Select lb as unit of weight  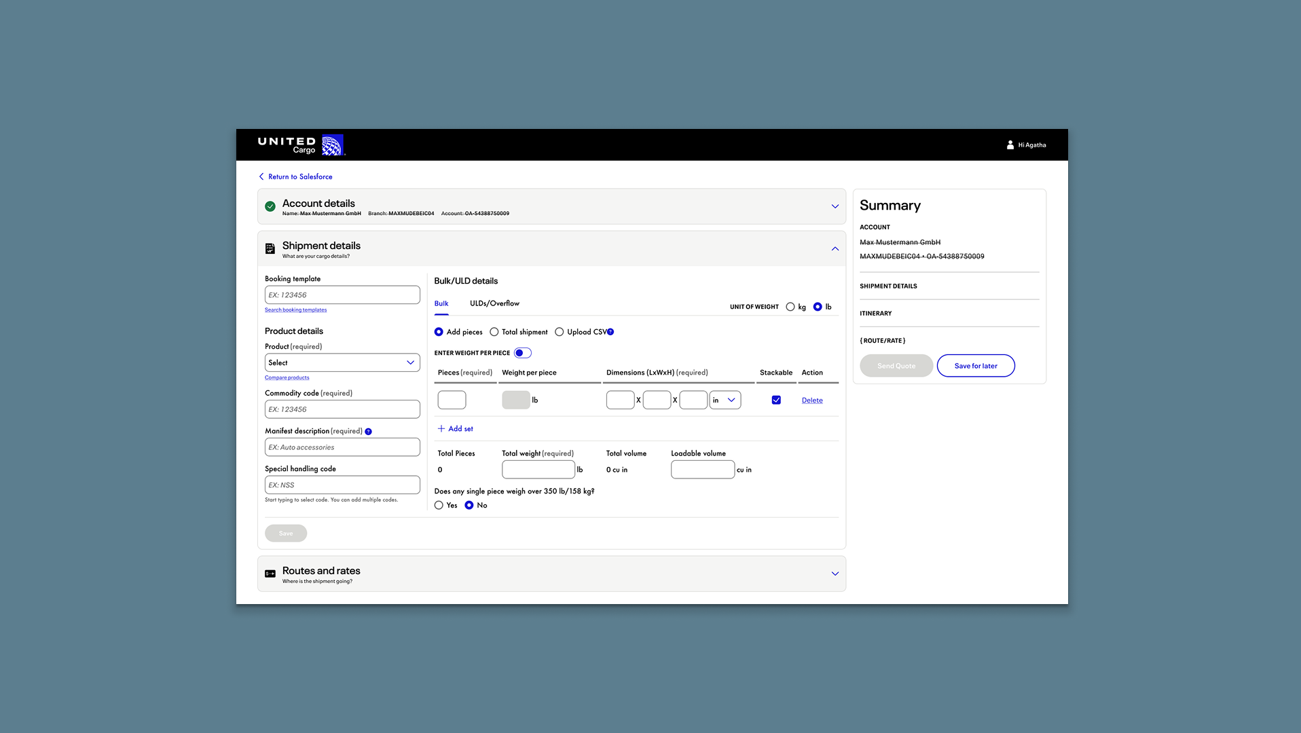coord(818,307)
